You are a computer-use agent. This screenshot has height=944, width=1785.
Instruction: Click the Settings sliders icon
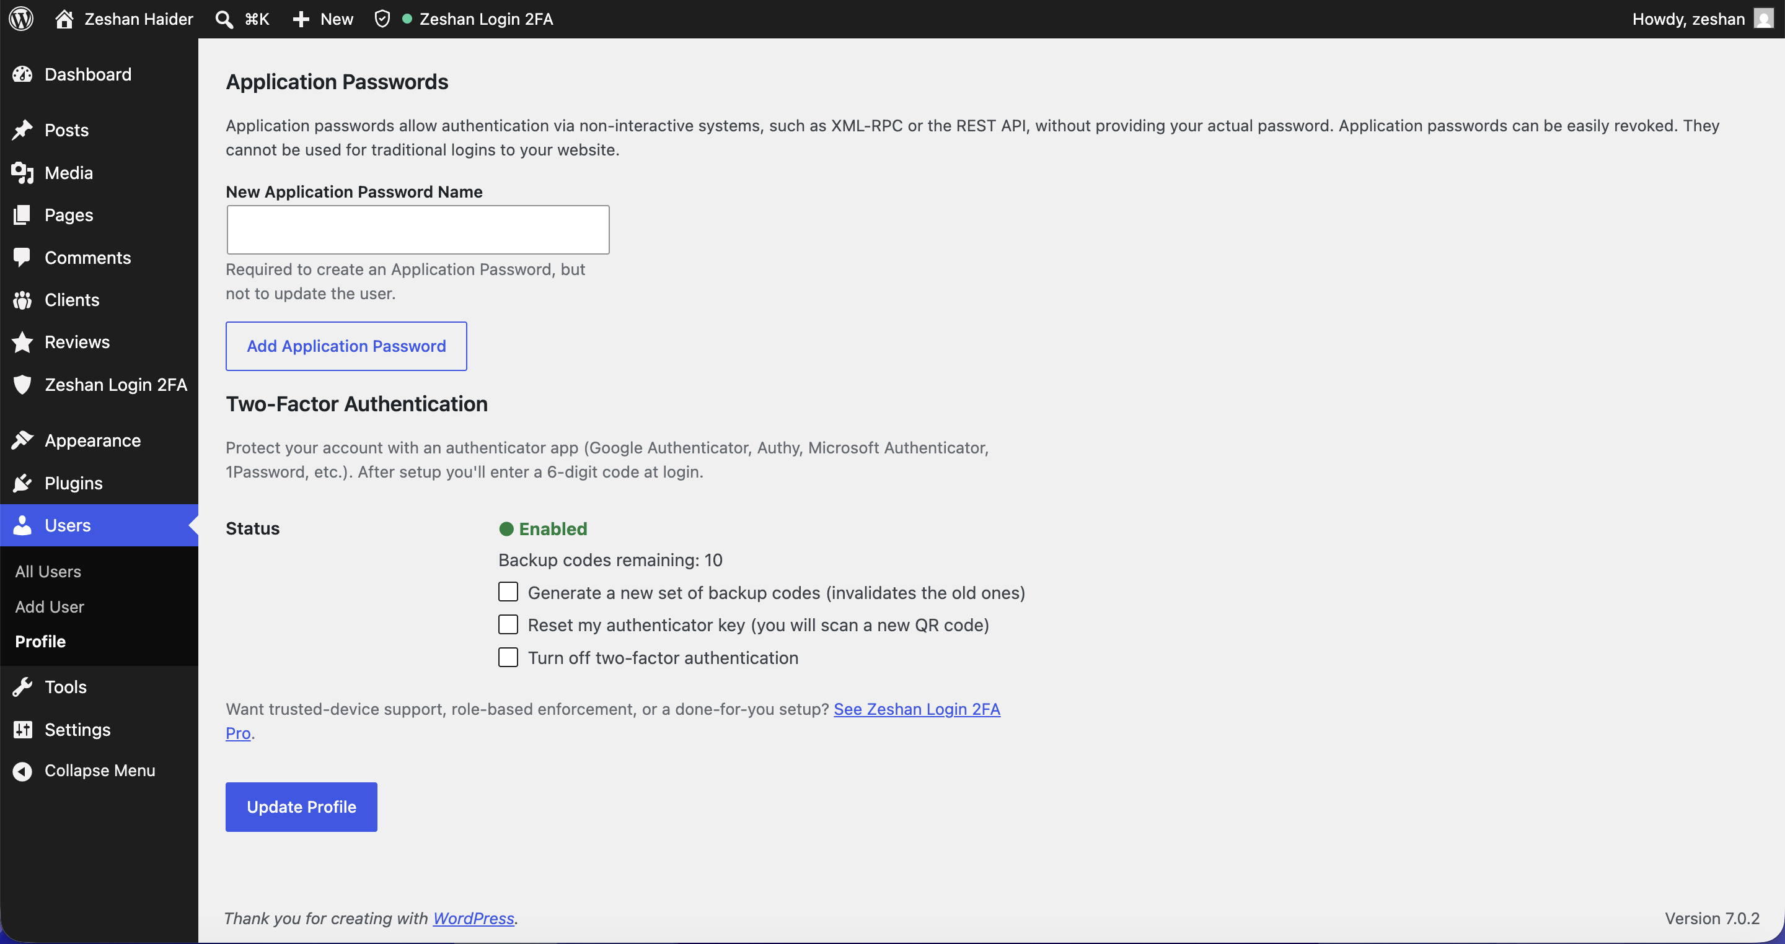pos(22,729)
